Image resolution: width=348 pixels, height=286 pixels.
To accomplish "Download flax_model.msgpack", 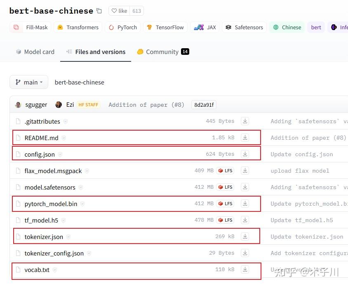I will (x=245, y=171).
